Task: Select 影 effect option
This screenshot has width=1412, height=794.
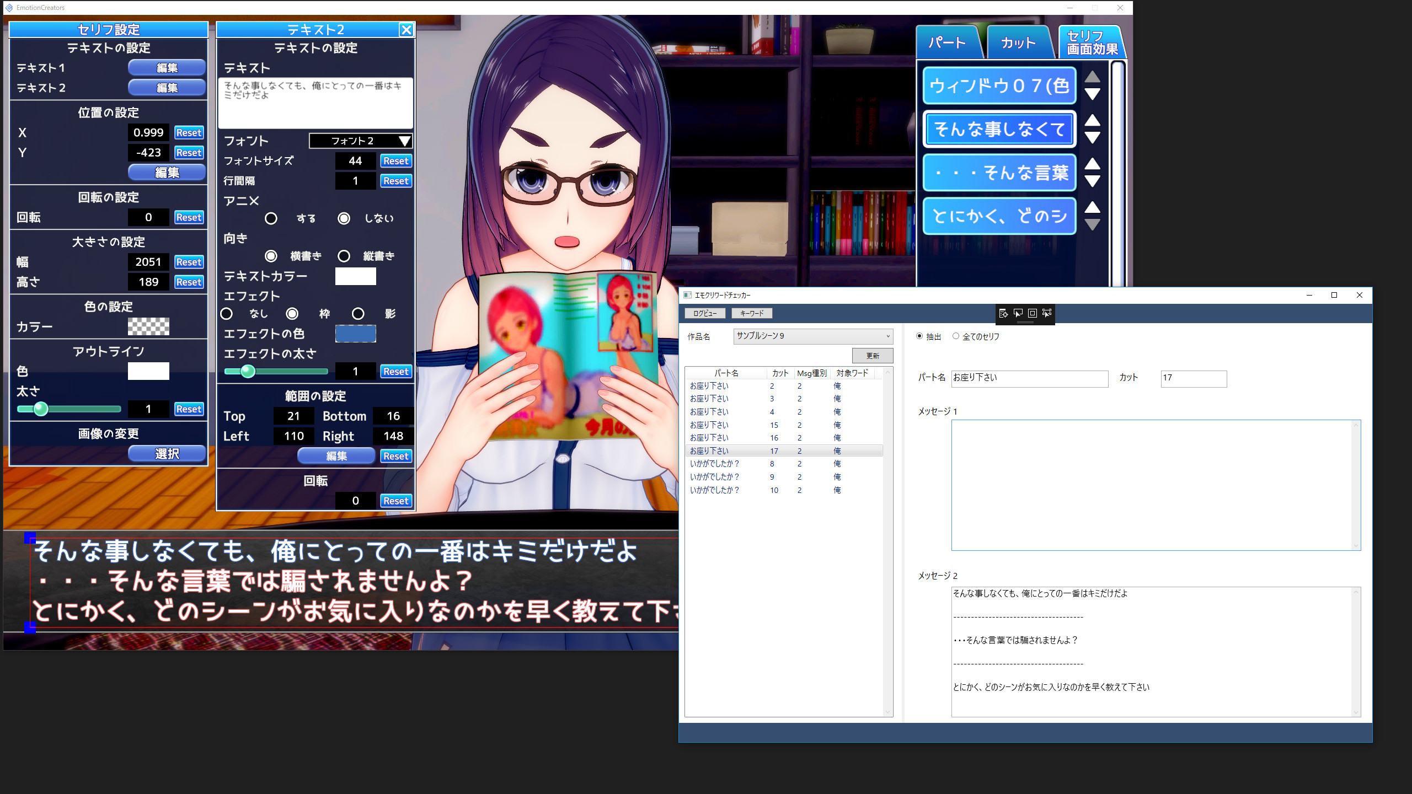Action: point(358,314)
